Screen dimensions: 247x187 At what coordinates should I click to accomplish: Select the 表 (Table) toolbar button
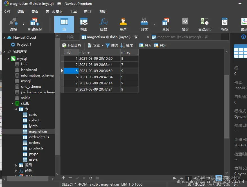(x=64, y=24)
